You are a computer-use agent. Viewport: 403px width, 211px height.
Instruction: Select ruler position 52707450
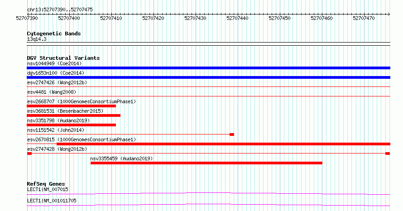pos(279,18)
